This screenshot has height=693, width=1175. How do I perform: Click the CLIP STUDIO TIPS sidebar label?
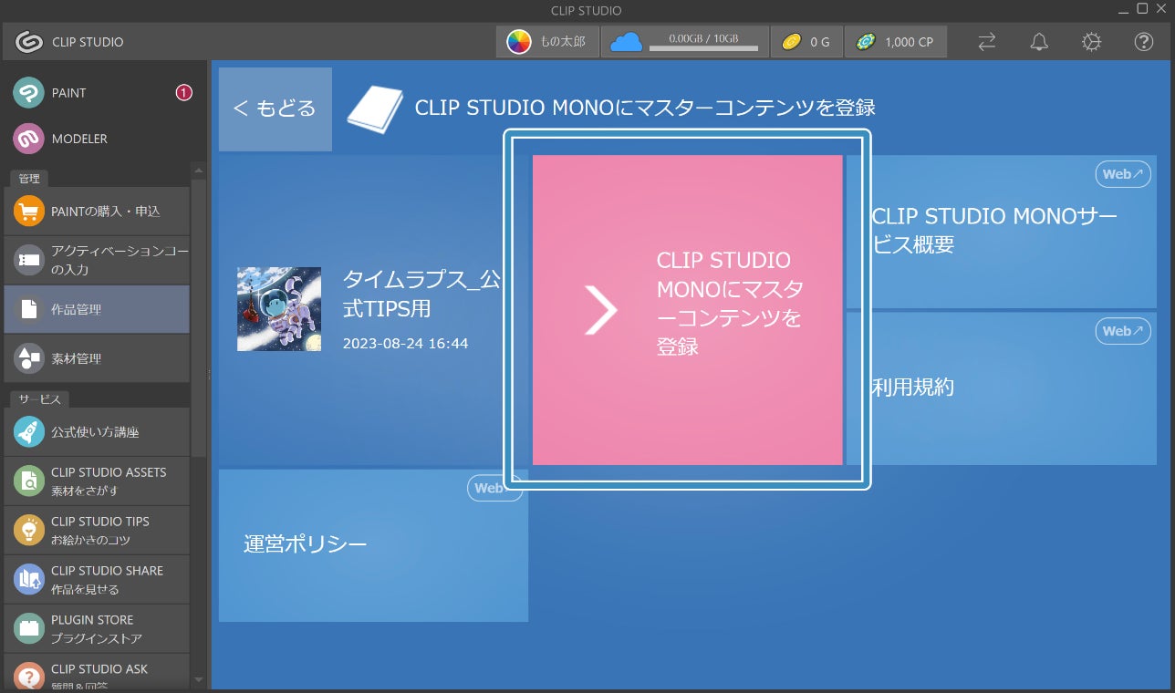[x=100, y=522]
